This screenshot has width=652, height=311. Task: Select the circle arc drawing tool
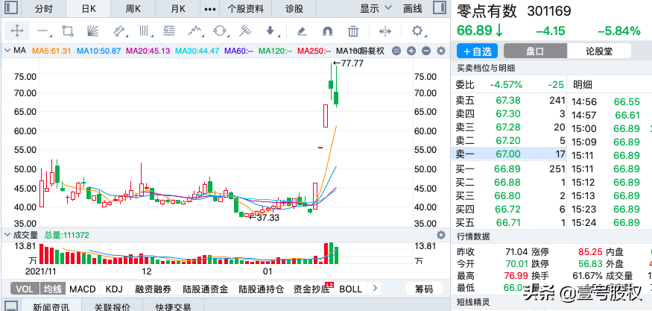220,31
